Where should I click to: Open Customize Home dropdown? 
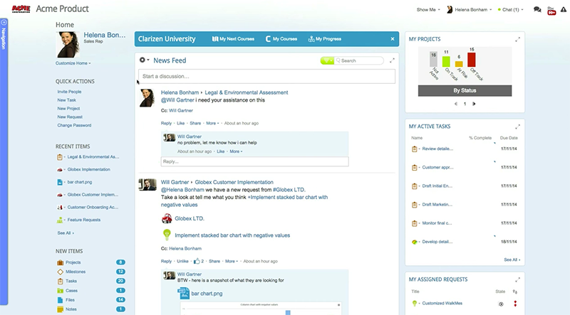pos(73,63)
